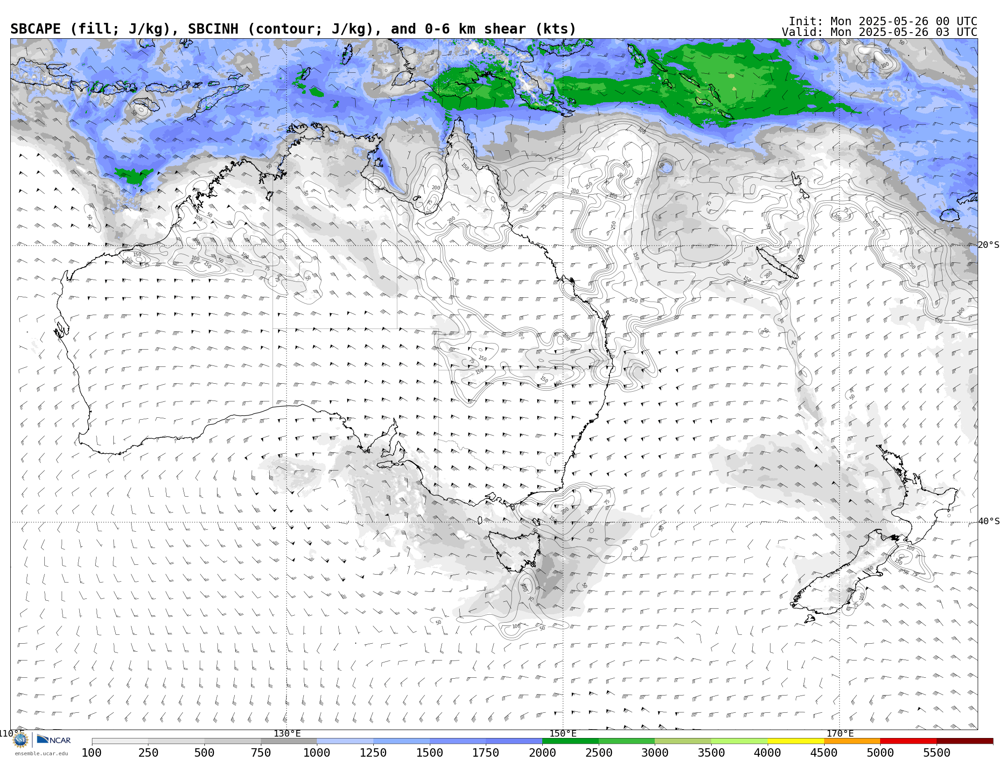Open the ensemble.ucar.edu link text

pos(41,753)
